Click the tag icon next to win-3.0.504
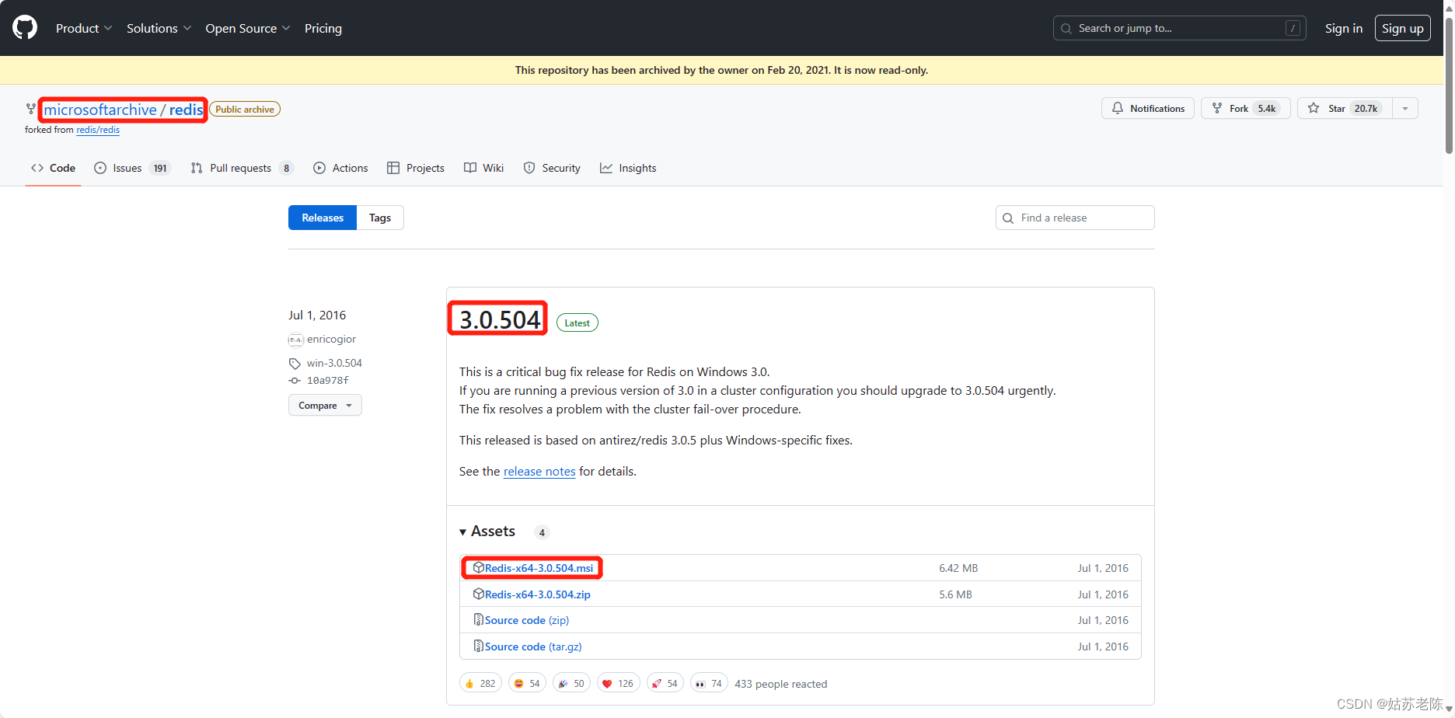1455x718 pixels. [295, 364]
